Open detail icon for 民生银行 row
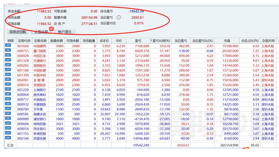This screenshot has height=157, width=279. click(x=8, y=128)
